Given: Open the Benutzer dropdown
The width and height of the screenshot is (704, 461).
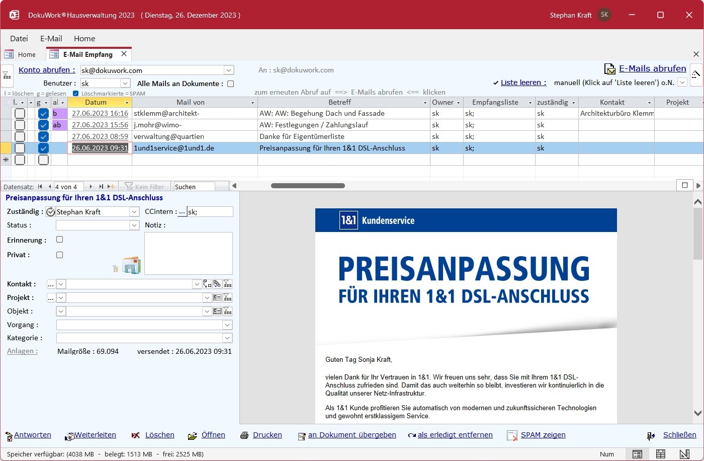Looking at the screenshot, I should pyautogui.click(x=126, y=84).
